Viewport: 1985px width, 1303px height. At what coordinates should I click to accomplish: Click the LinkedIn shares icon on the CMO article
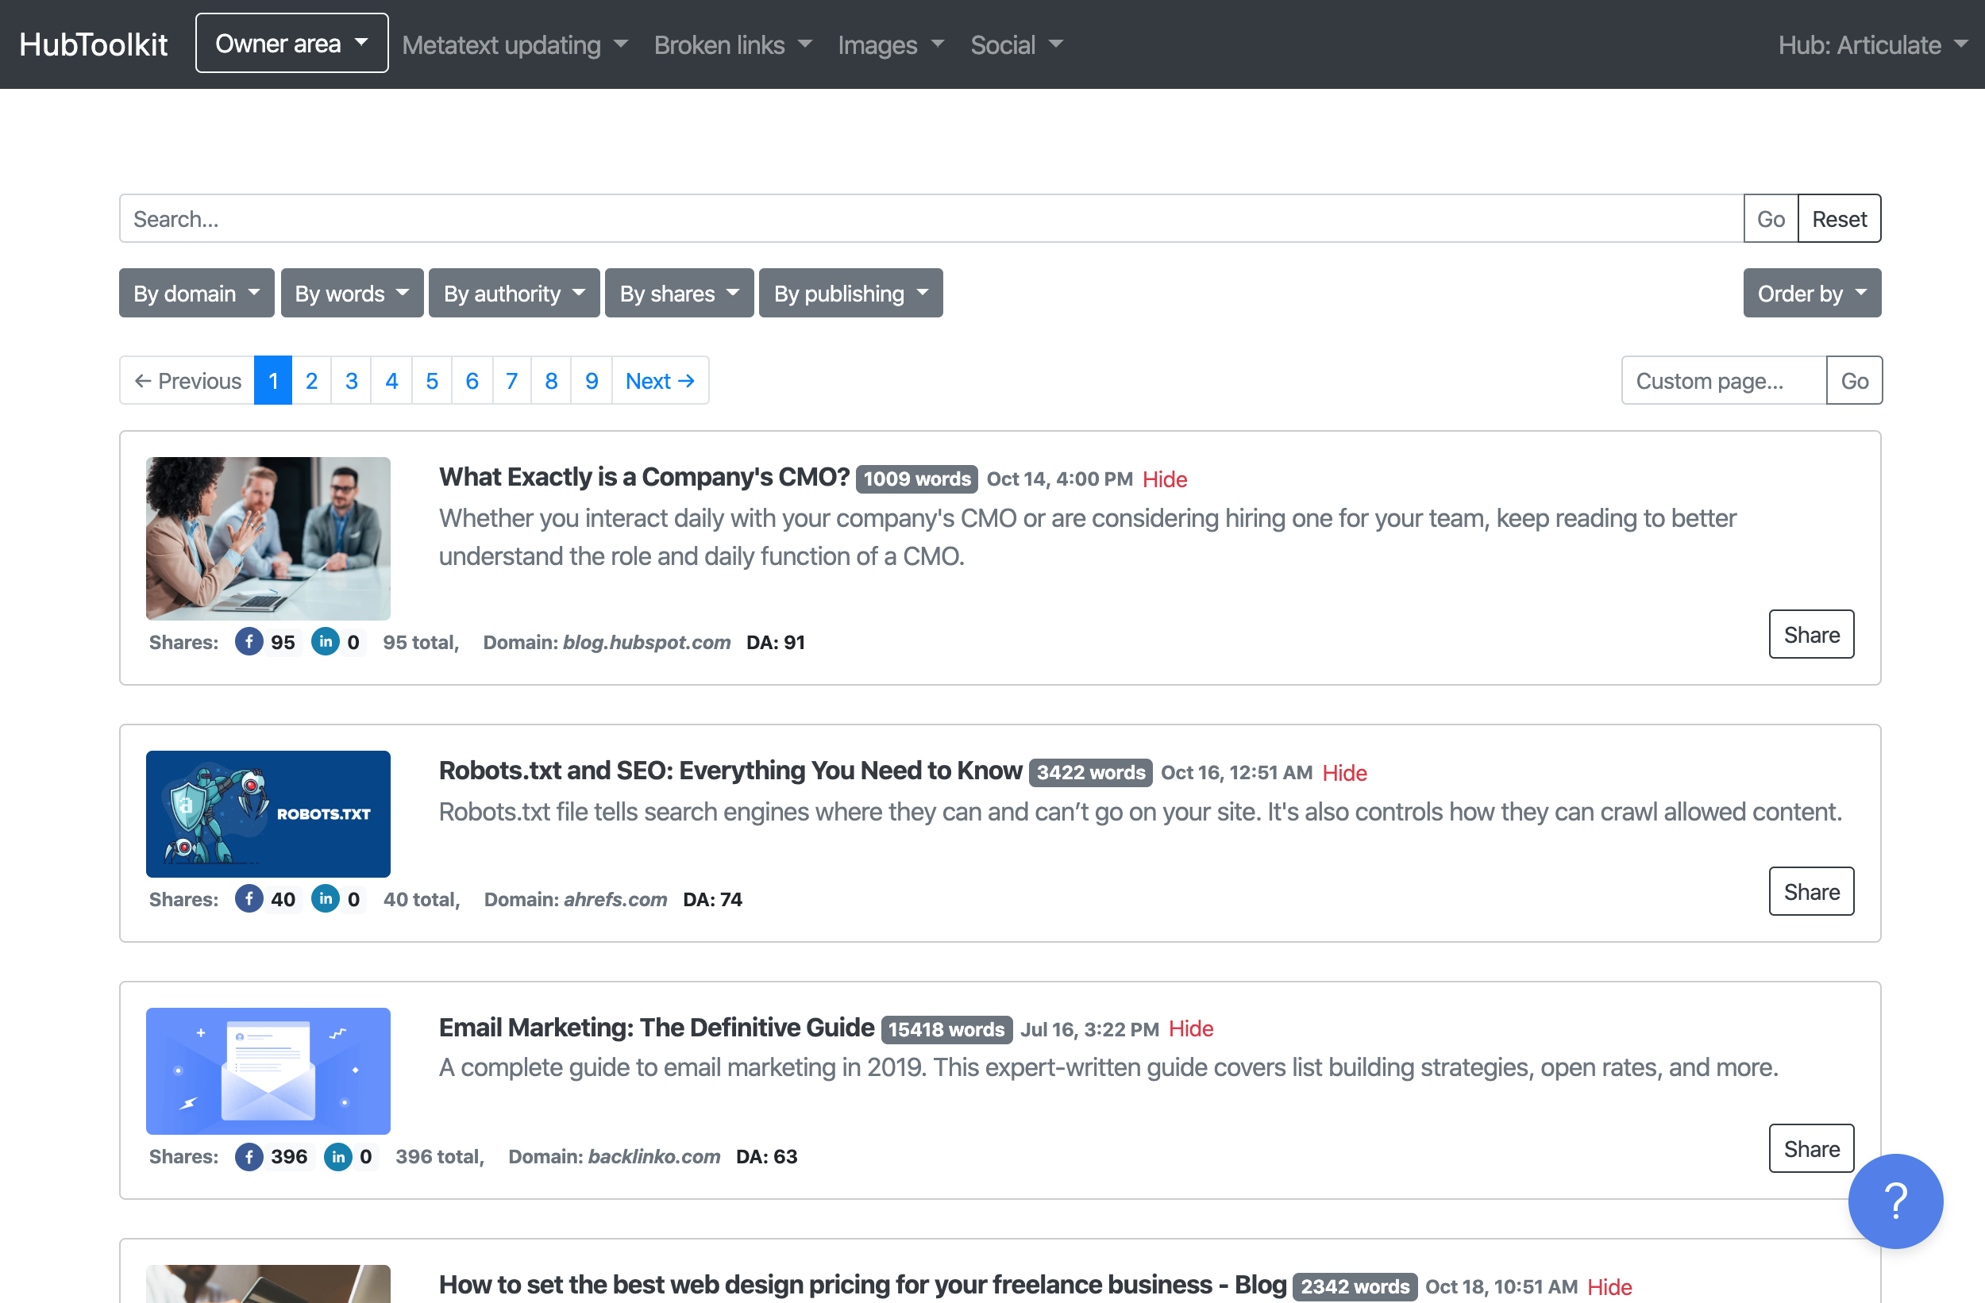point(326,642)
